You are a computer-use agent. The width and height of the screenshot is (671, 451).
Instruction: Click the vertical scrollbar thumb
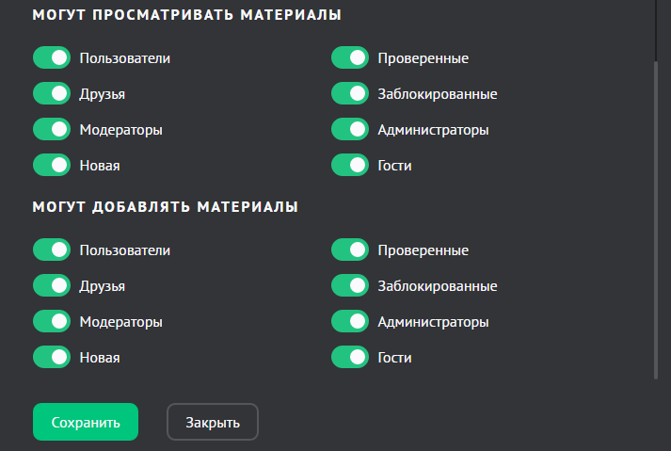pyautogui.click(x=656, y=218)
